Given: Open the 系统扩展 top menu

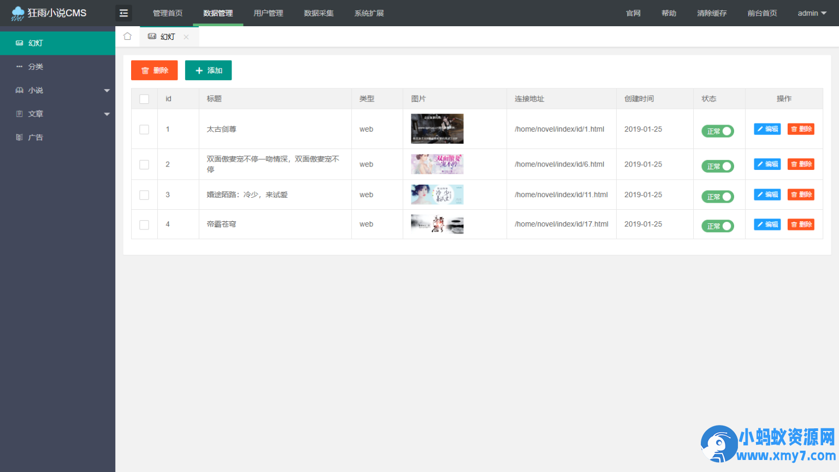Looking at the screenshot, I should pyautogui.click(x=369, y=13).
